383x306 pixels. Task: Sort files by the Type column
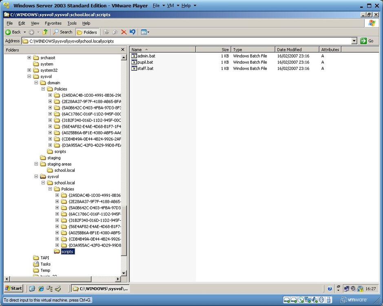[253, 50]
